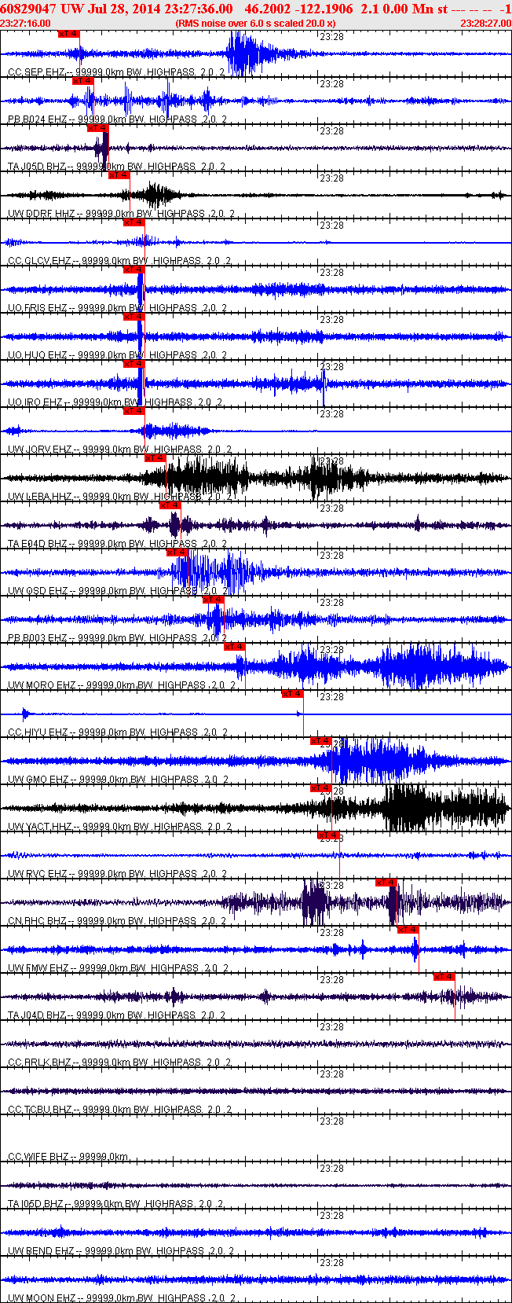This screenshot has width=512, height=1303.
Task: Click the CC SEP EHZ trace label
Action: click(116, 72)
